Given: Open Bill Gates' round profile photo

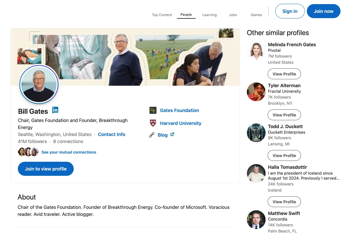Looking at the screenshot, I should (x=39, y=84).
